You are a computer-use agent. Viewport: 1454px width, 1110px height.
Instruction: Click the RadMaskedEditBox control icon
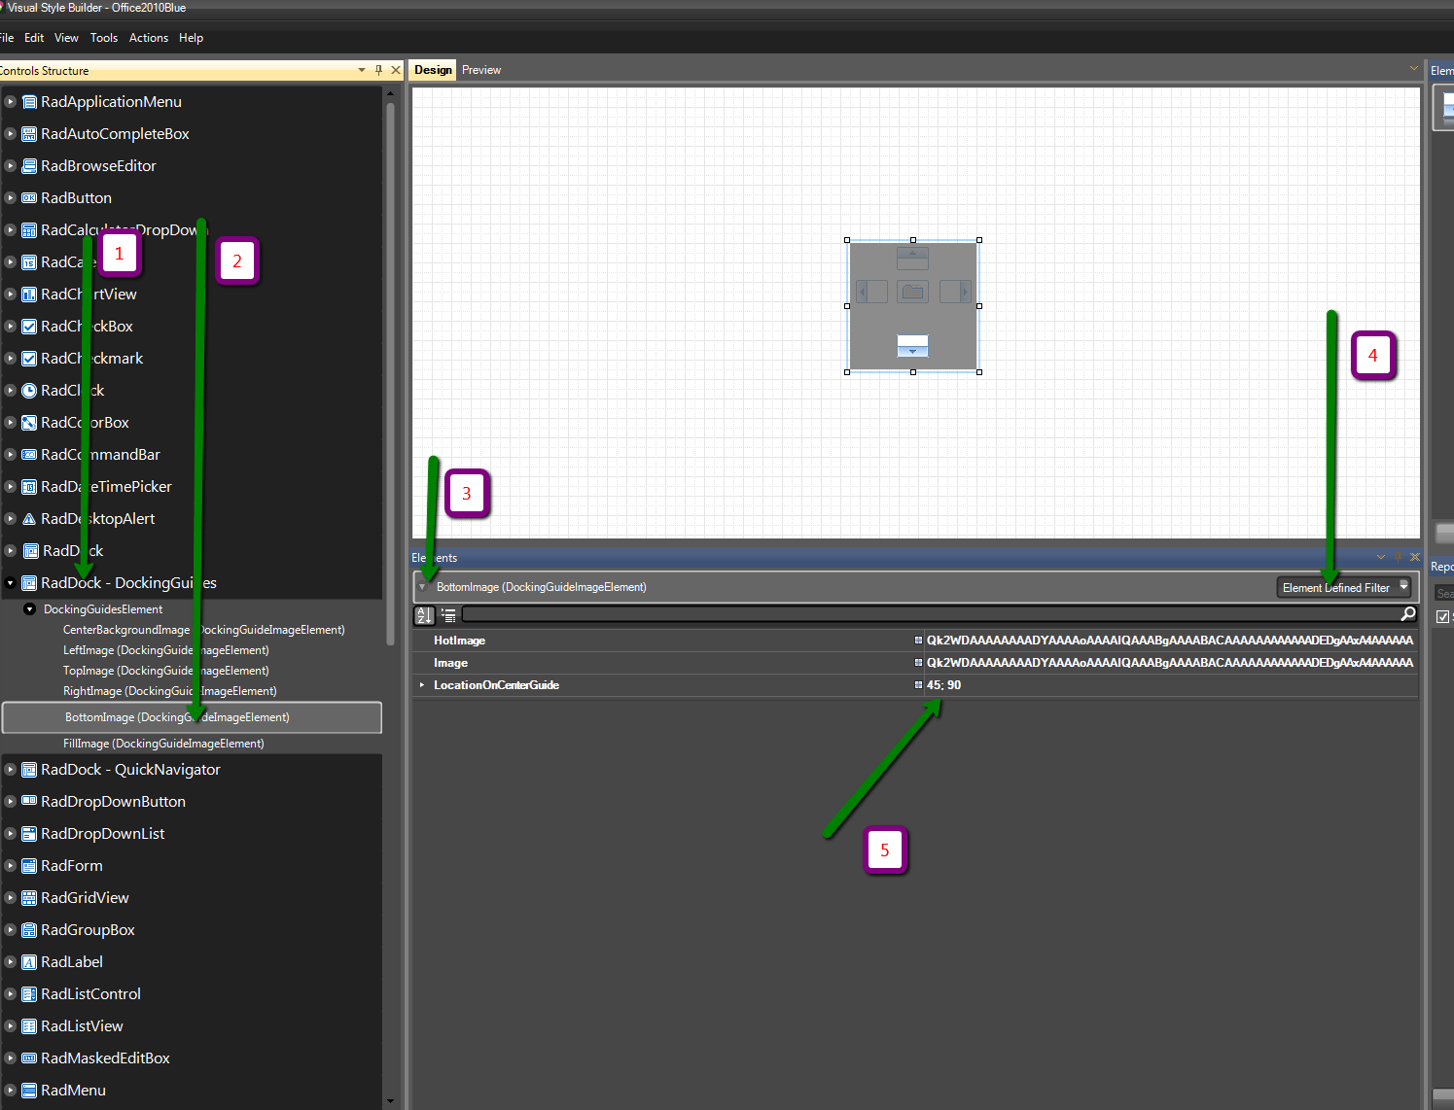pyautogui.click(x=29, y=1058)
